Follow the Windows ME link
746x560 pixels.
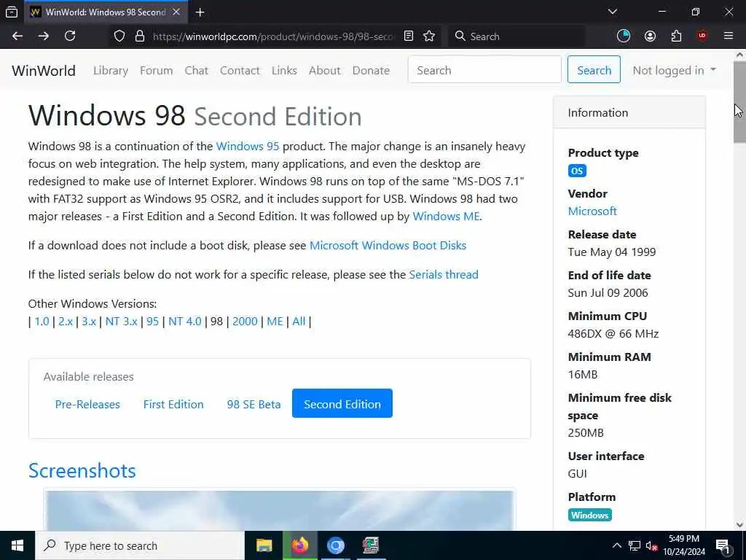tap(447, 216)
